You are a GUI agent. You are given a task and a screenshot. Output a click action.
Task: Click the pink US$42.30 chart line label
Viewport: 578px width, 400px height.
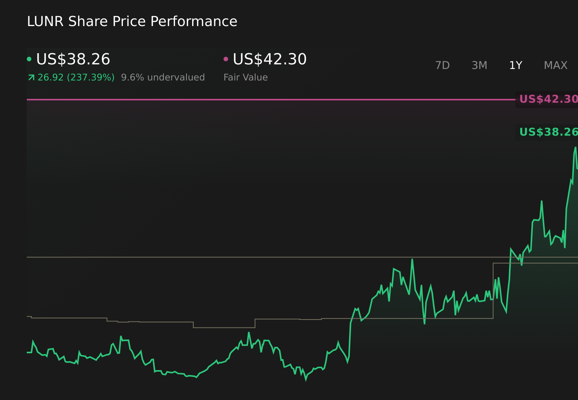[548, 99]
